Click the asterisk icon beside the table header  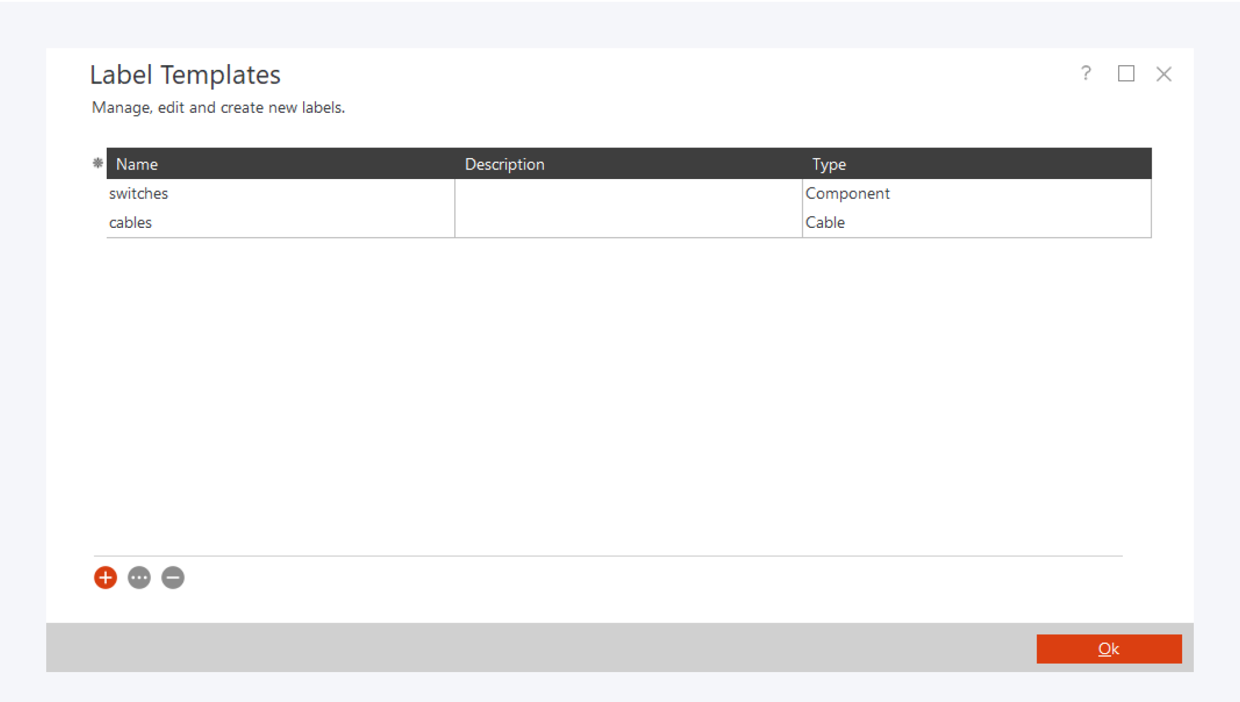pos(98,163)
